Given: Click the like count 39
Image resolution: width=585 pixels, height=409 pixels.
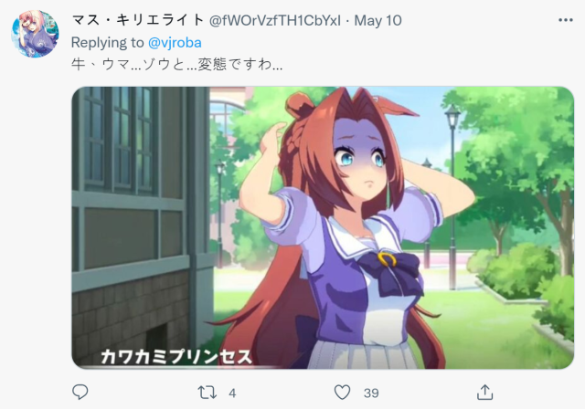Looking at the screenshot, I should tap(371, 393).
